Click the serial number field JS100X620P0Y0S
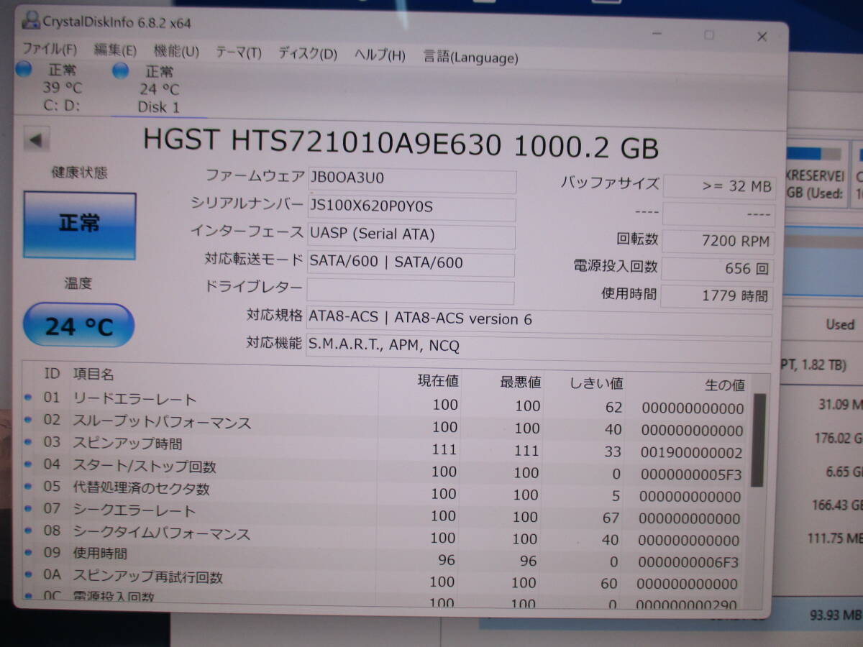Screen dimensions: 863x647 411,208
